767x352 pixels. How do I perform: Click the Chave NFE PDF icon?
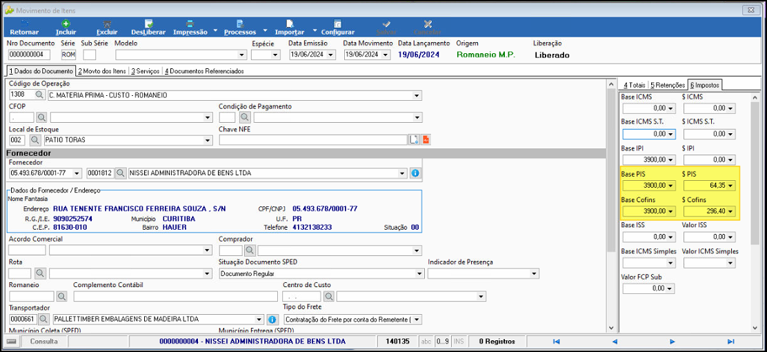[426, 140]
